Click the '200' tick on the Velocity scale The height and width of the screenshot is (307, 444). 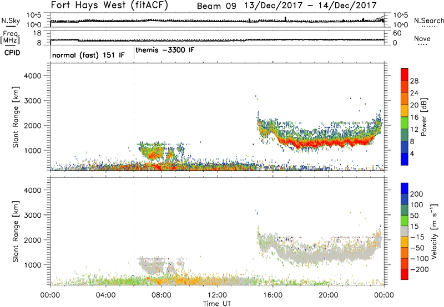click(417, 194)
